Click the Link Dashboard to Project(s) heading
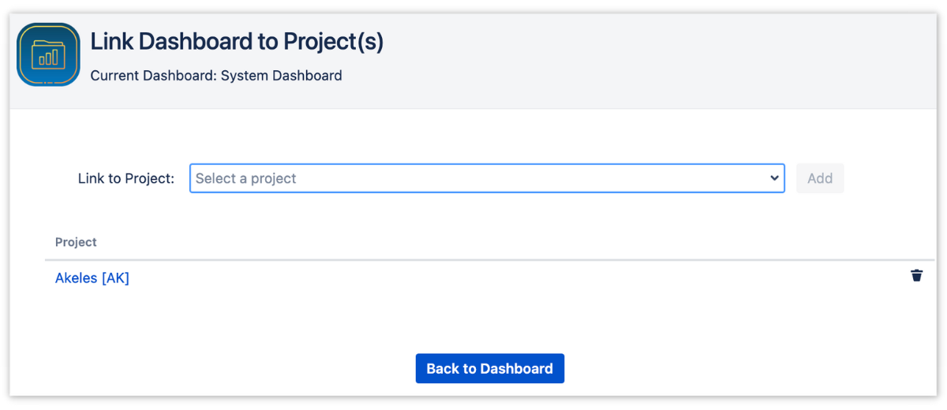 pyautogui.click(x=237, y=41)
